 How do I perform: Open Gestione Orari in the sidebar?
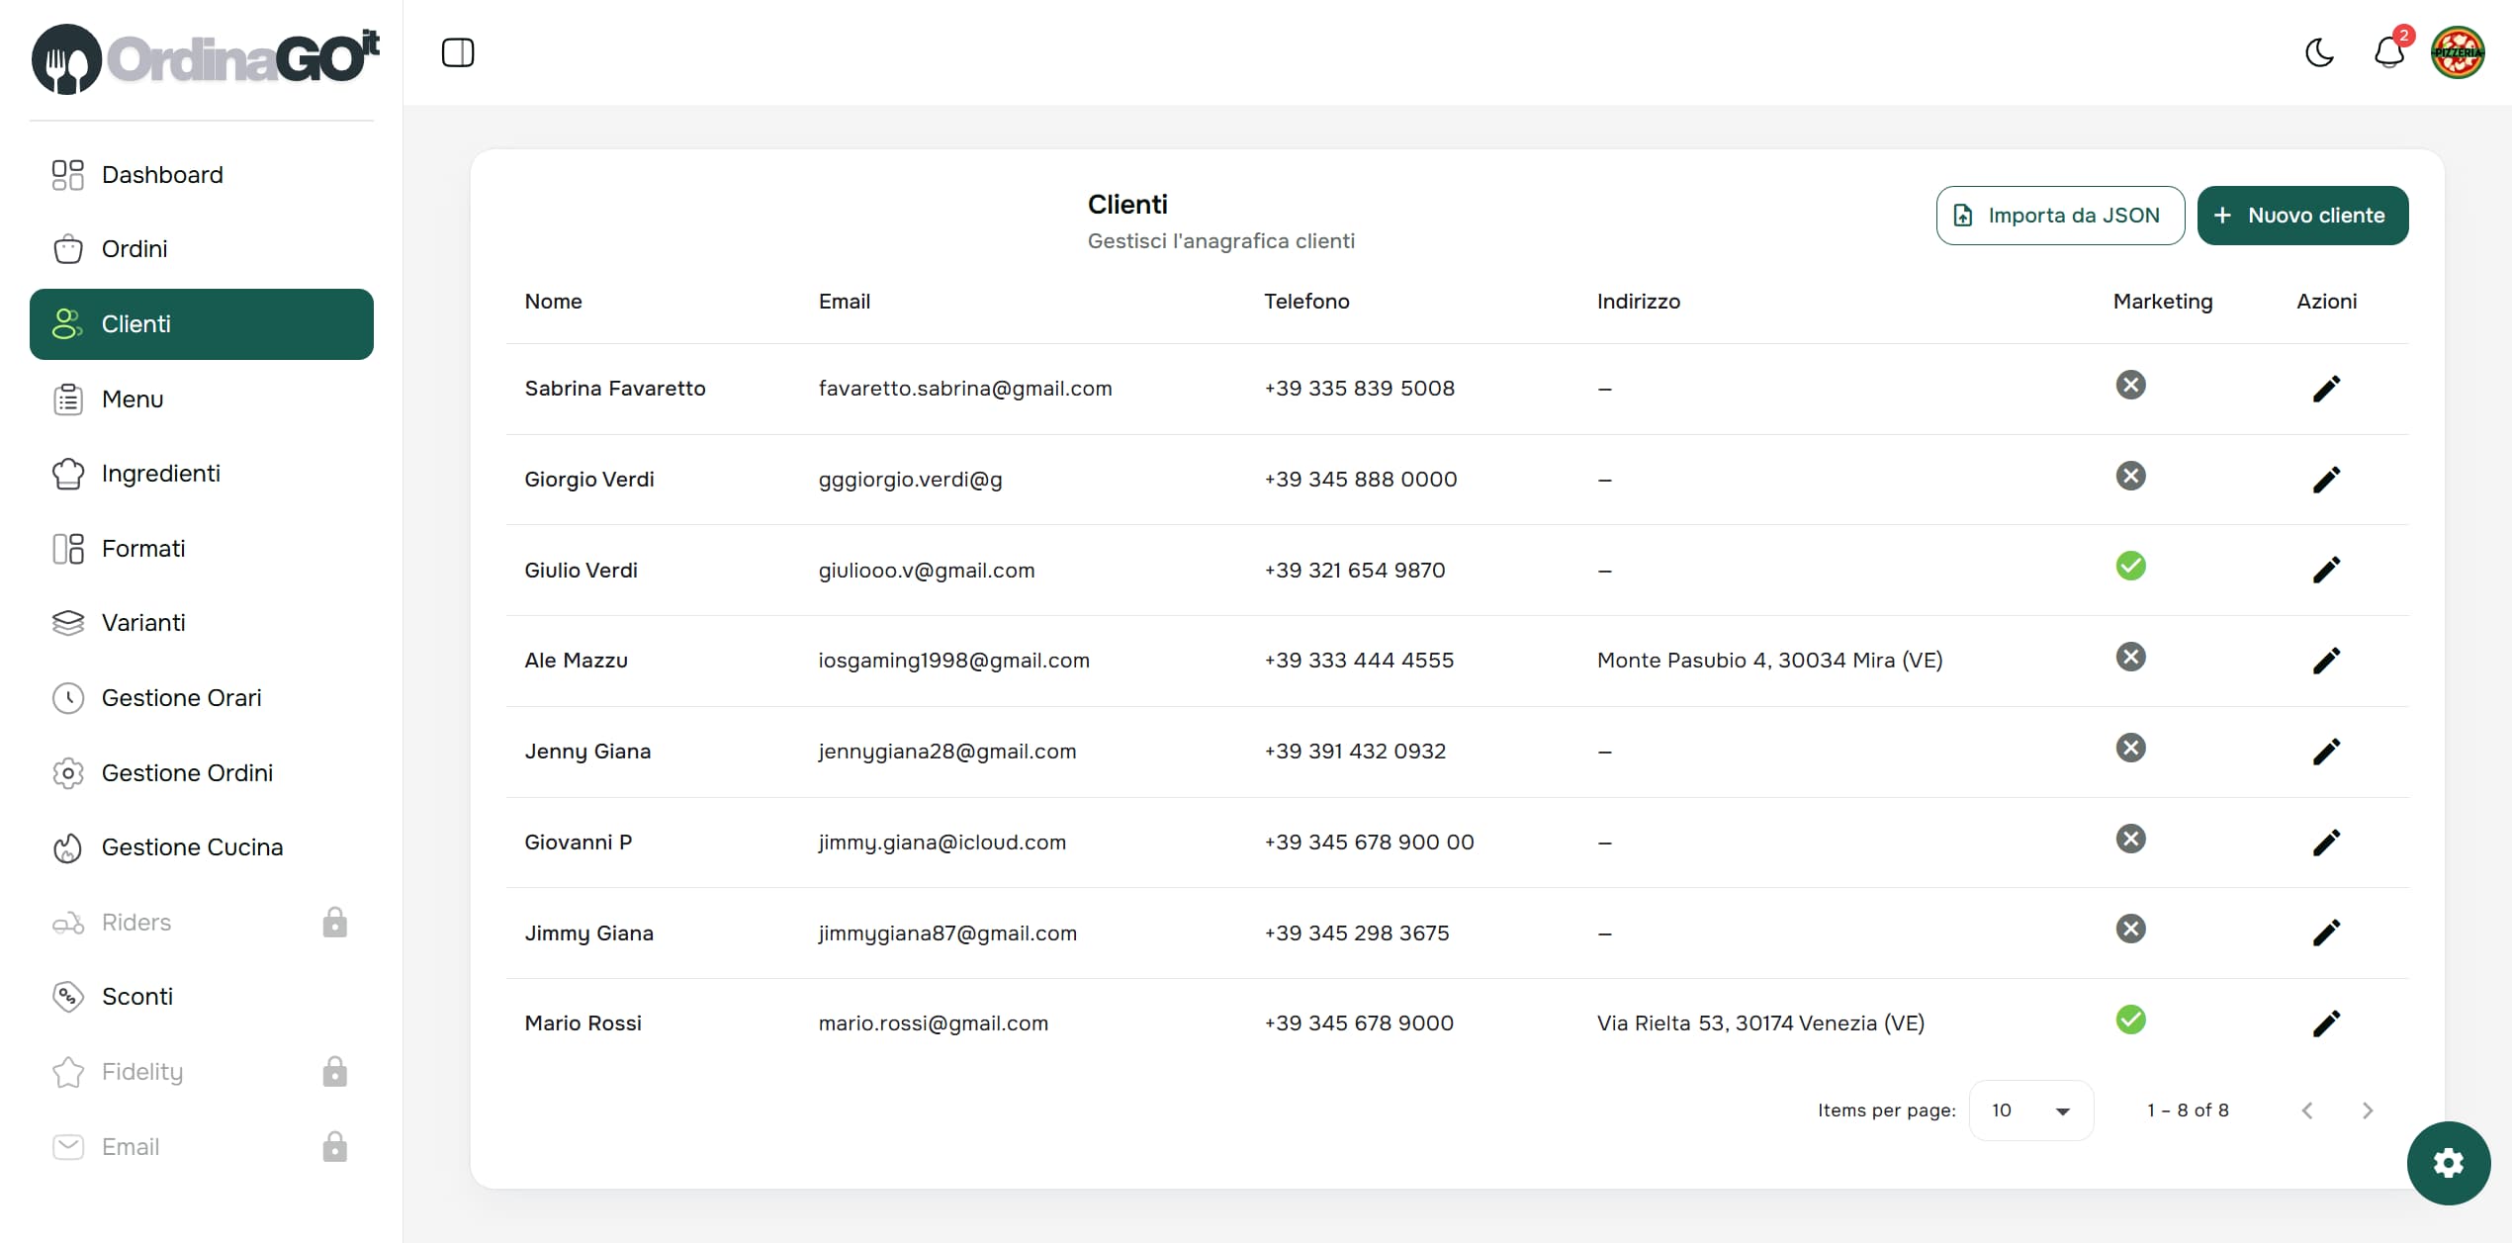202,698
